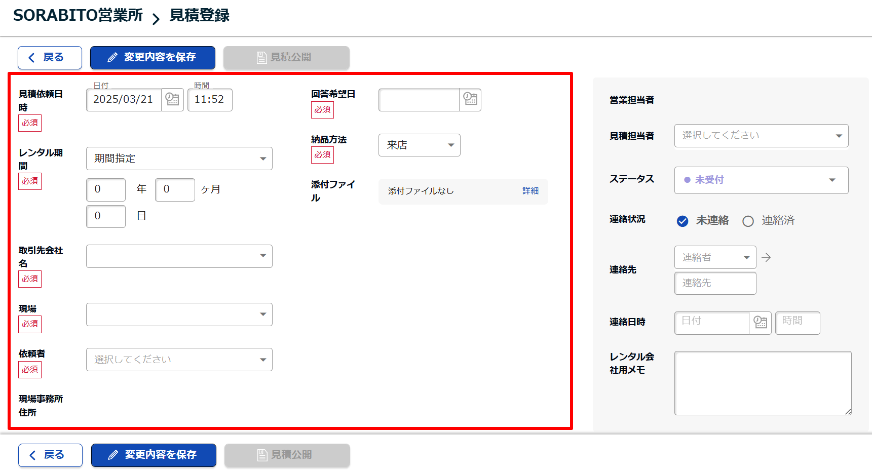This screenshot has height=472, width=872.
Task: Open calendar picker for 見積依頼日時 date
Action: click(172, 100)
